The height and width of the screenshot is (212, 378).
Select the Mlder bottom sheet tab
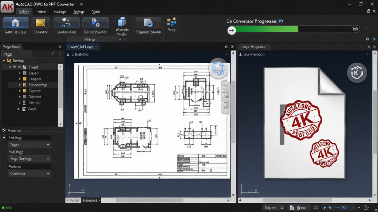pos(73,200)
